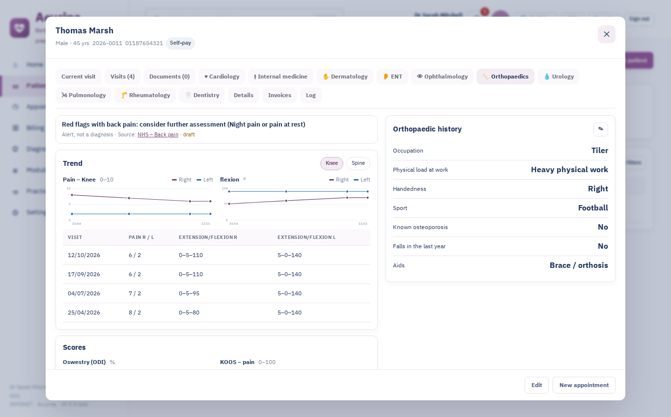
Task: Click the Heavy physical work value
Action: click(x=569, y=170)
